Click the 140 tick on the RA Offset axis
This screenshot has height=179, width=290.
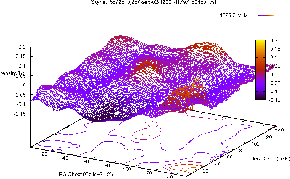coord(168,177)
